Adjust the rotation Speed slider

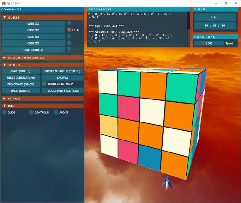(209, 43)
